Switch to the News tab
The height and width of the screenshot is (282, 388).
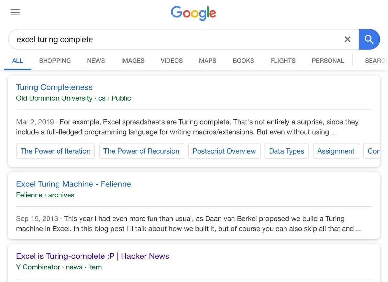(96, 61)
